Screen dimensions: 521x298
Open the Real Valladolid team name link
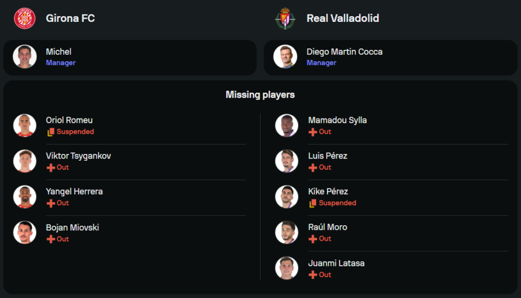pos(342,18)
